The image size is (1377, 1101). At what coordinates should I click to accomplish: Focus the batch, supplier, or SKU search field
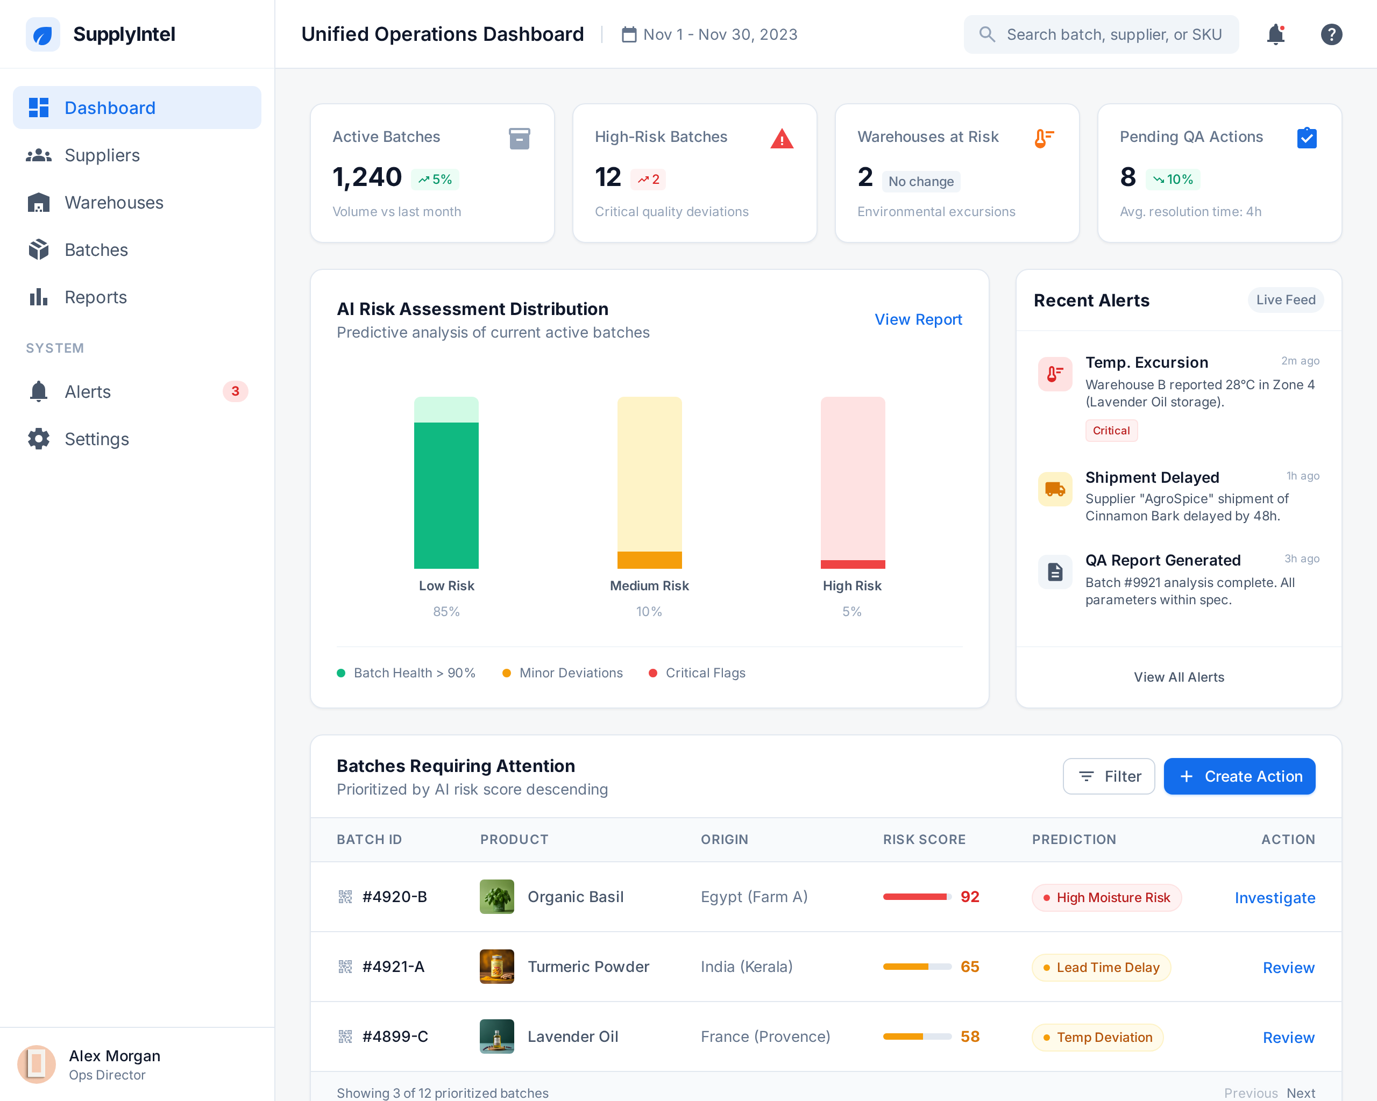coord(1101,34)
